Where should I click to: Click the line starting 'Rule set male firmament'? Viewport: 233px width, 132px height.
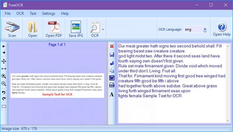[170, 66]
